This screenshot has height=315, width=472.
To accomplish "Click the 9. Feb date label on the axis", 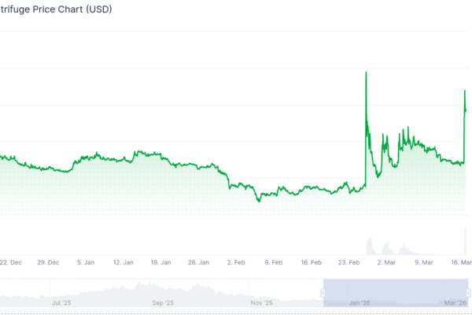I will (x=272, y=261).
